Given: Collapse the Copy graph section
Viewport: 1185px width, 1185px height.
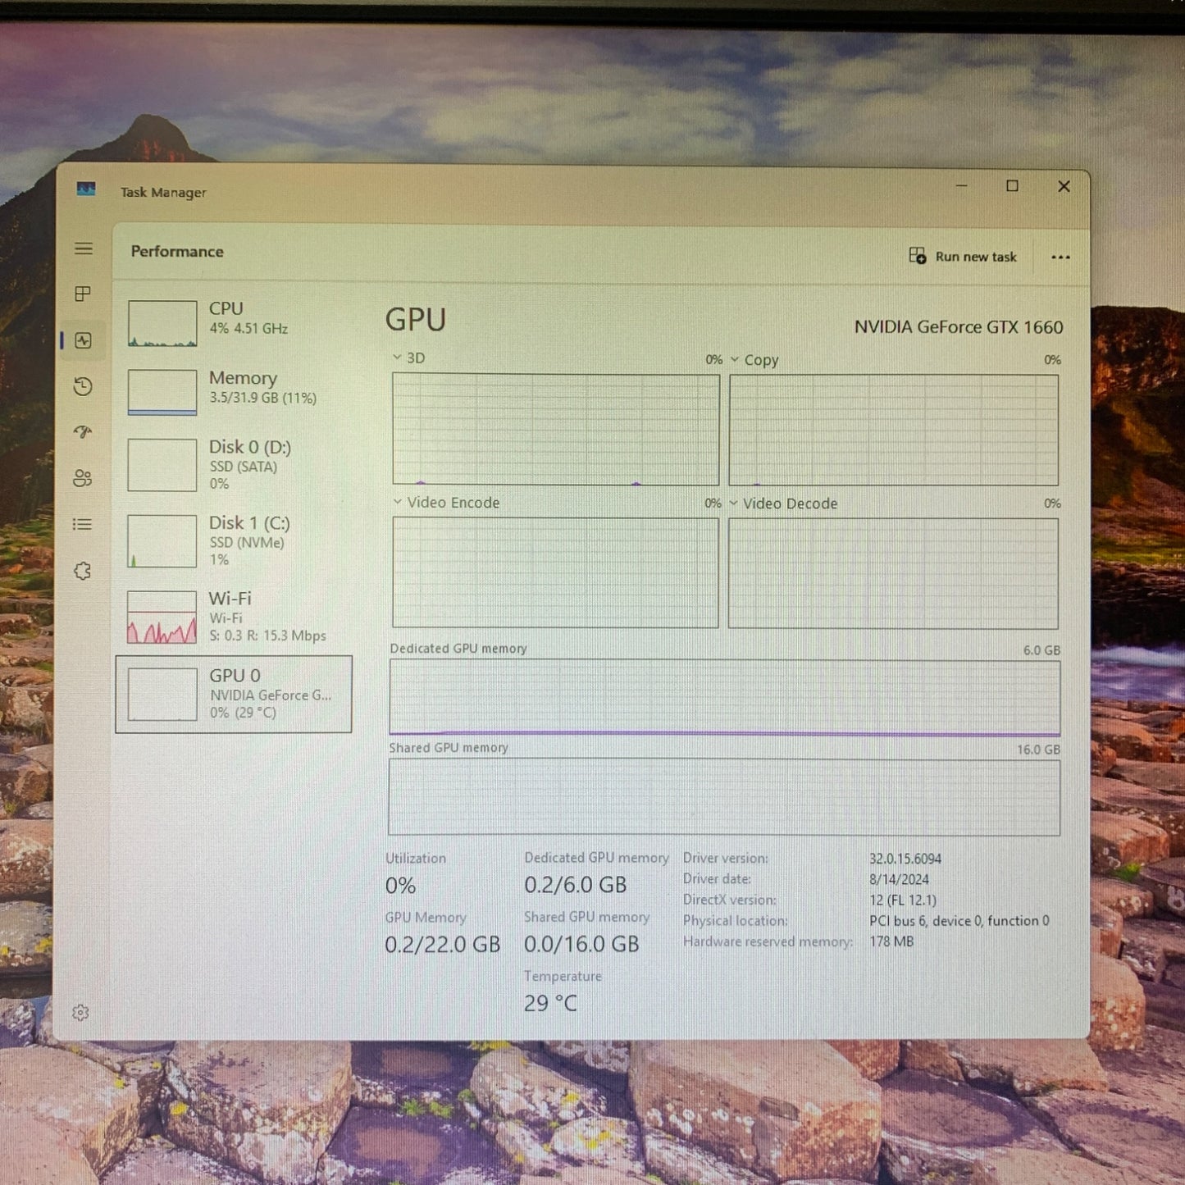Looking at the screenshot, I should 736,359.
